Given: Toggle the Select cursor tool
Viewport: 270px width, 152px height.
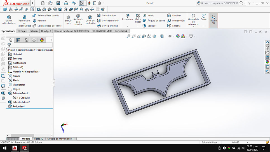Looking at the screenshot, I should coord(81,3).
